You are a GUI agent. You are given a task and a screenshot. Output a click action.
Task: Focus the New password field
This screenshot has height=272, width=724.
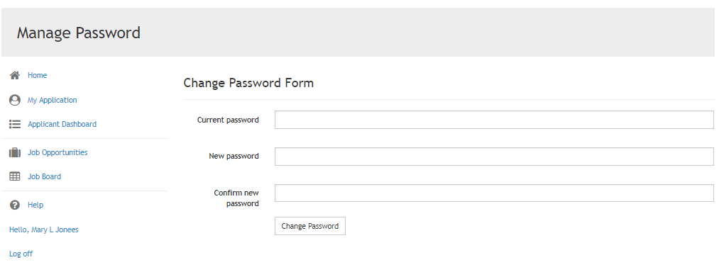[494, 157]
